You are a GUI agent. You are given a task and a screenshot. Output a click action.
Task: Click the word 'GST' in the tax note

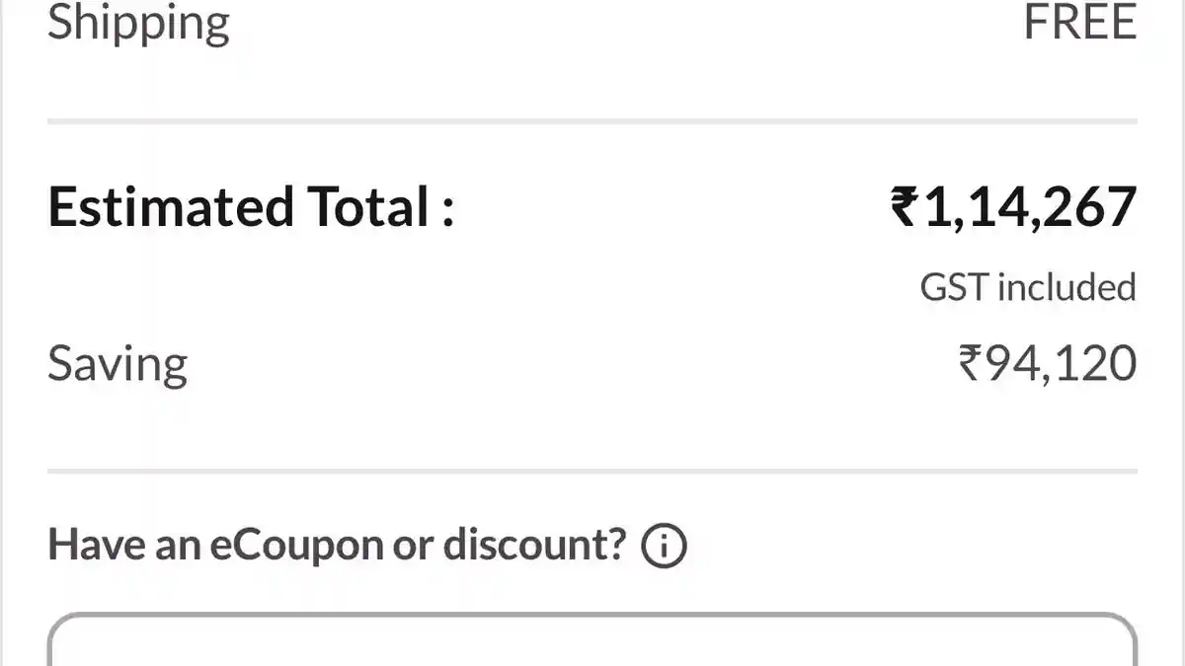(x=954, y=288)
